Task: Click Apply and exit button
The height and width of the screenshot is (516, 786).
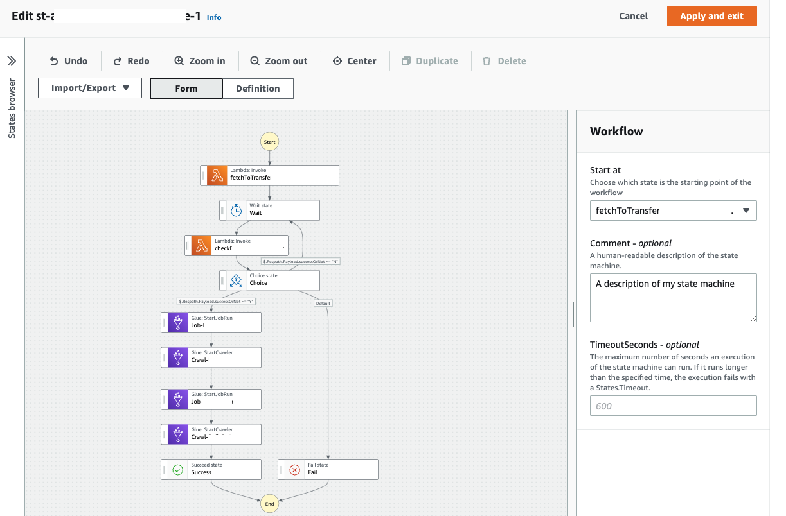Action: (711, 16)
